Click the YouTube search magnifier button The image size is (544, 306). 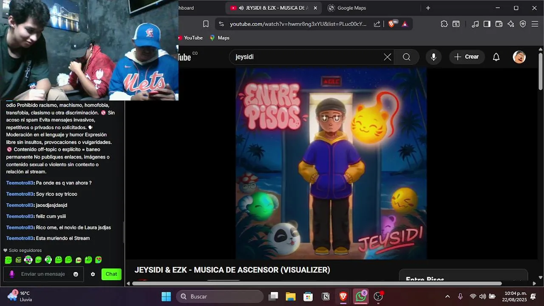(407, 57)
